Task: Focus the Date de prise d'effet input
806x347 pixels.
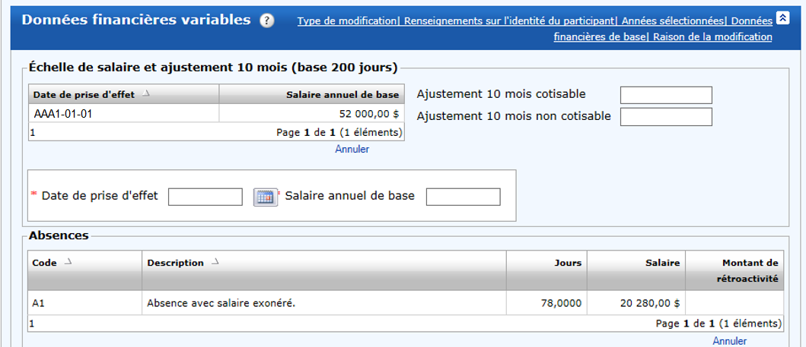Action: pyautogui.click(x=205, y=197)
